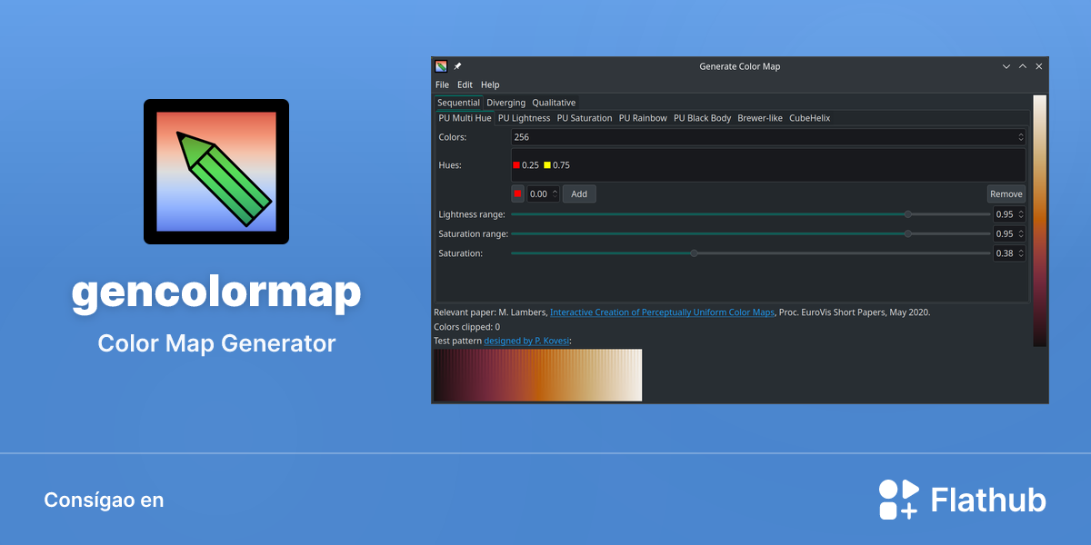1091x545 pixels.
Task: Select the PU Rainbow tab
Action: tap(643, 118)
